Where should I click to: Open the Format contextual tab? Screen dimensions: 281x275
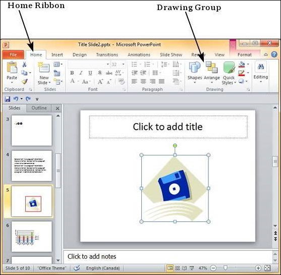point(245,54)
